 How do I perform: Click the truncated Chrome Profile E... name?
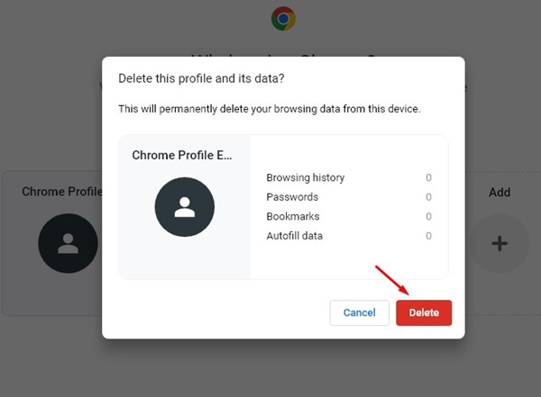182,155
